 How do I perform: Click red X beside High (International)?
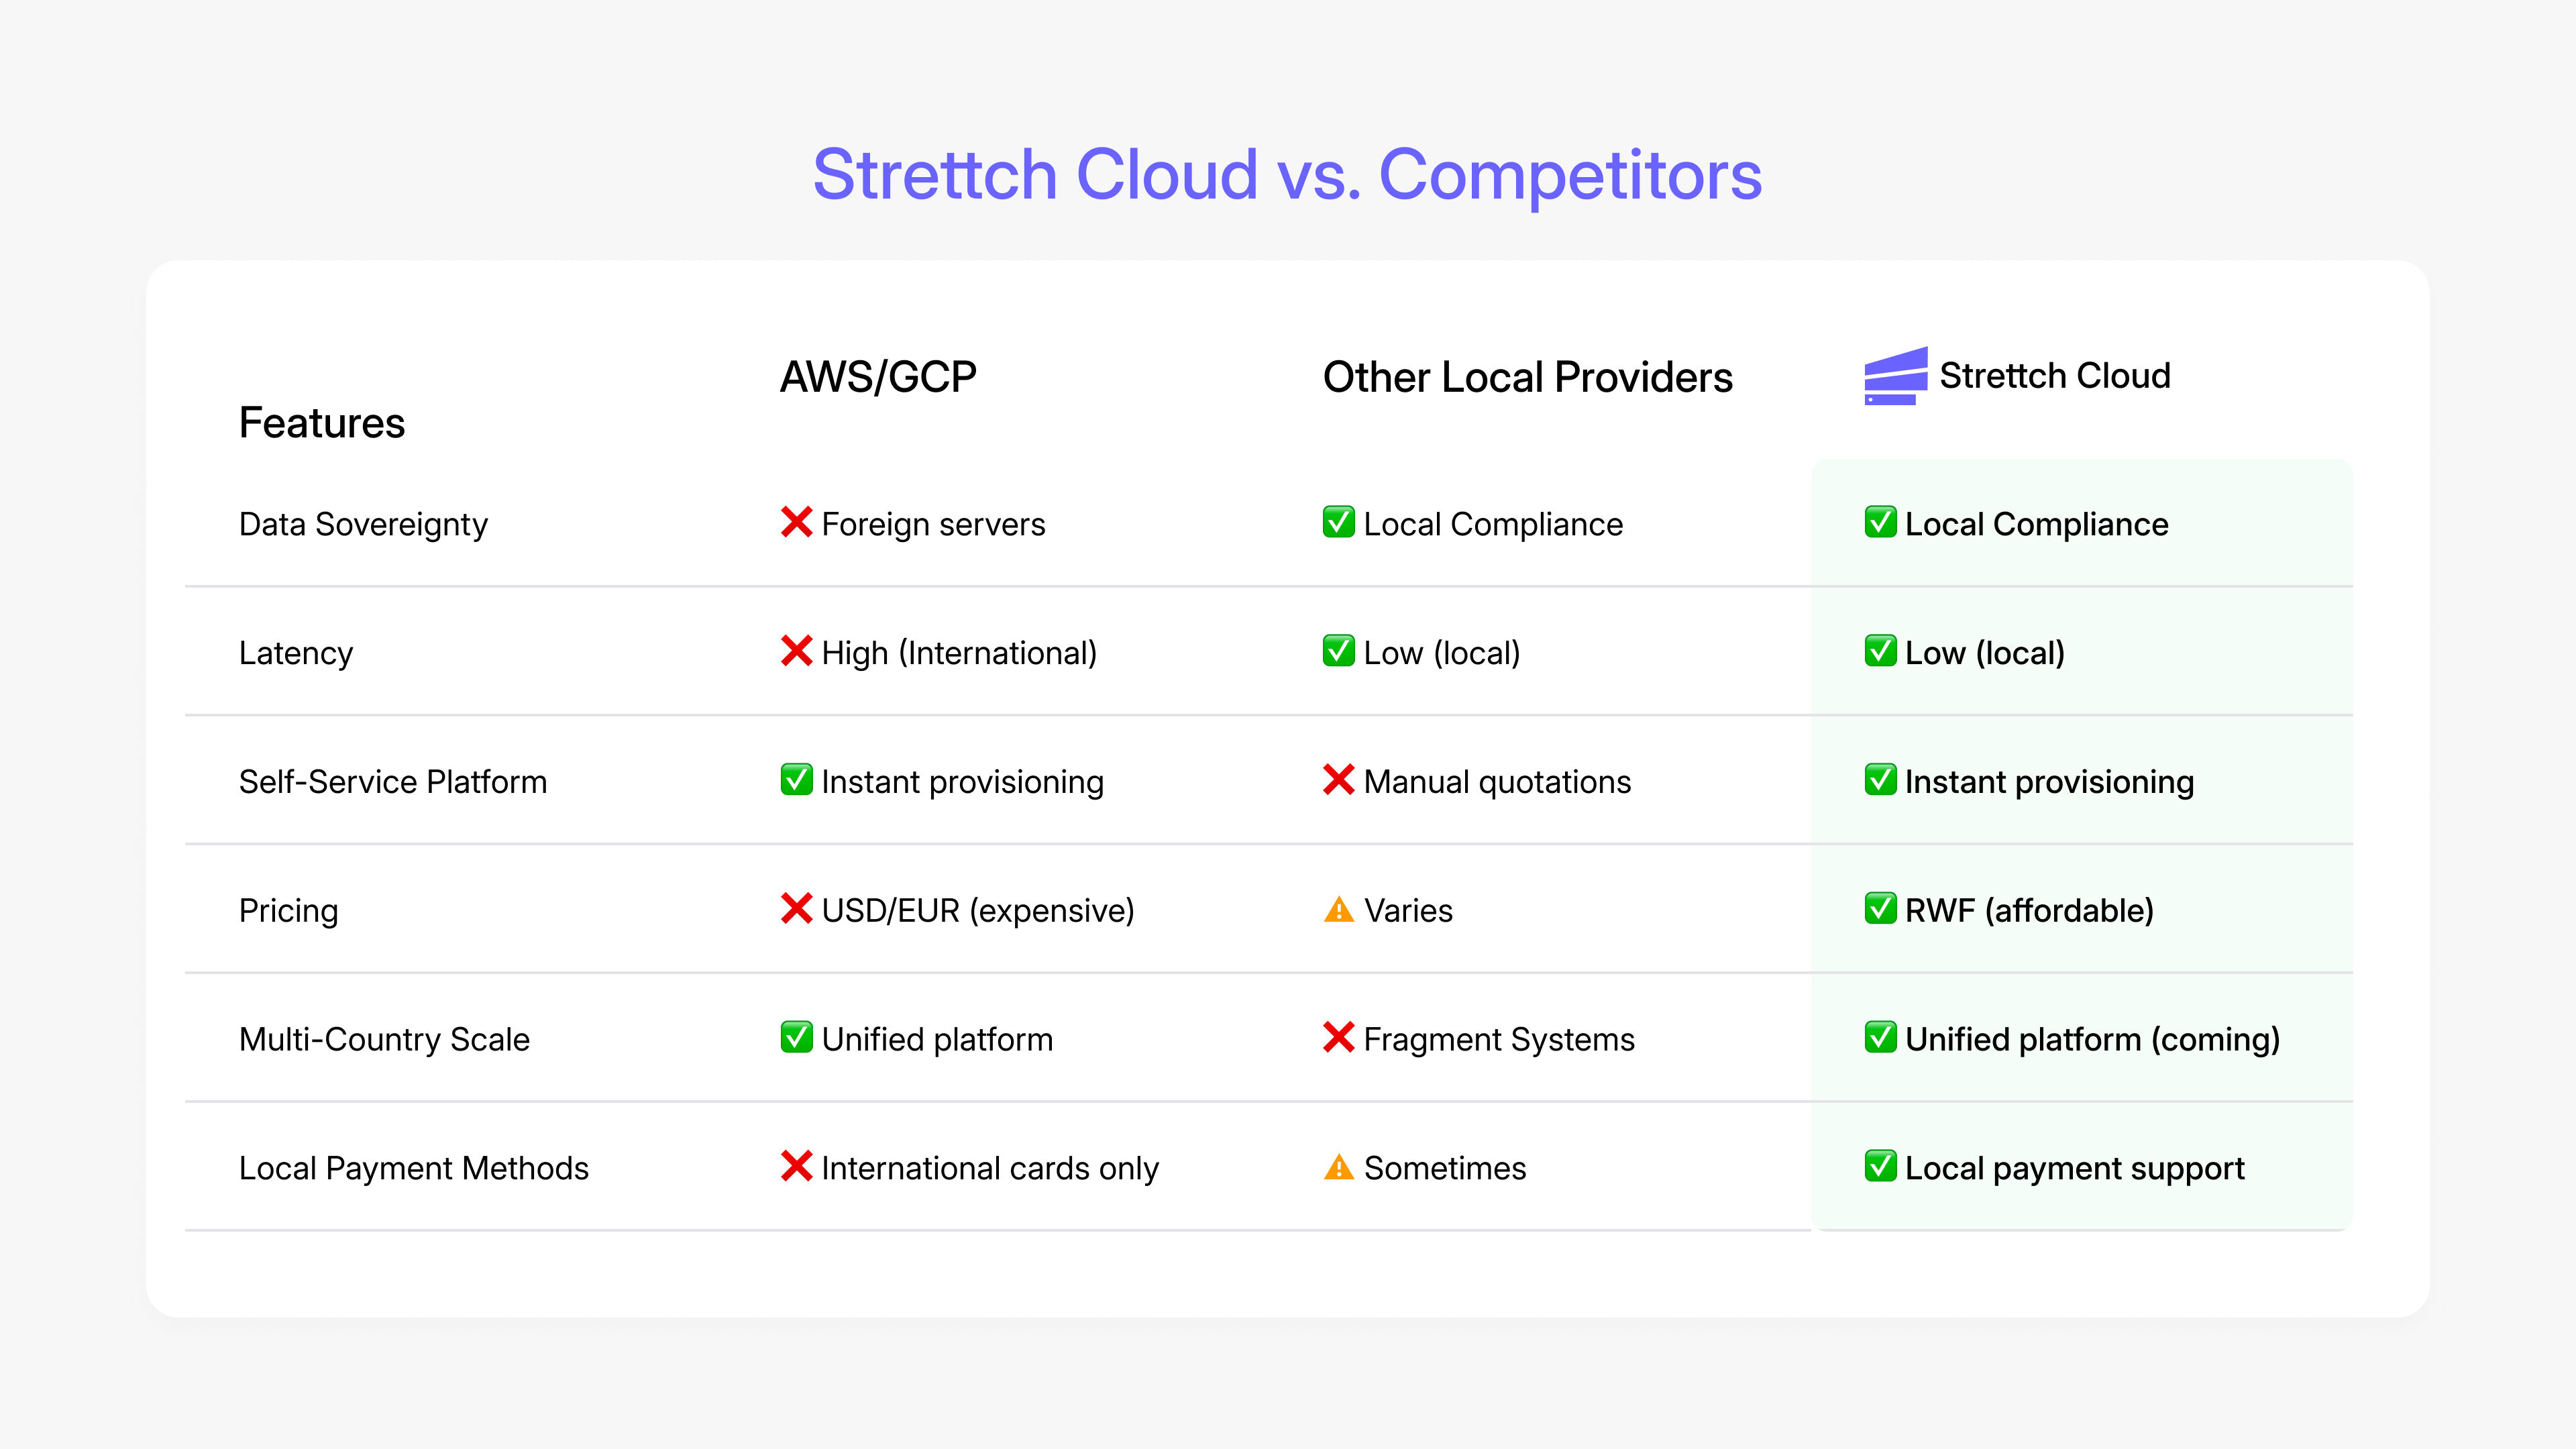pyautogui.click(x=796, y=651)
